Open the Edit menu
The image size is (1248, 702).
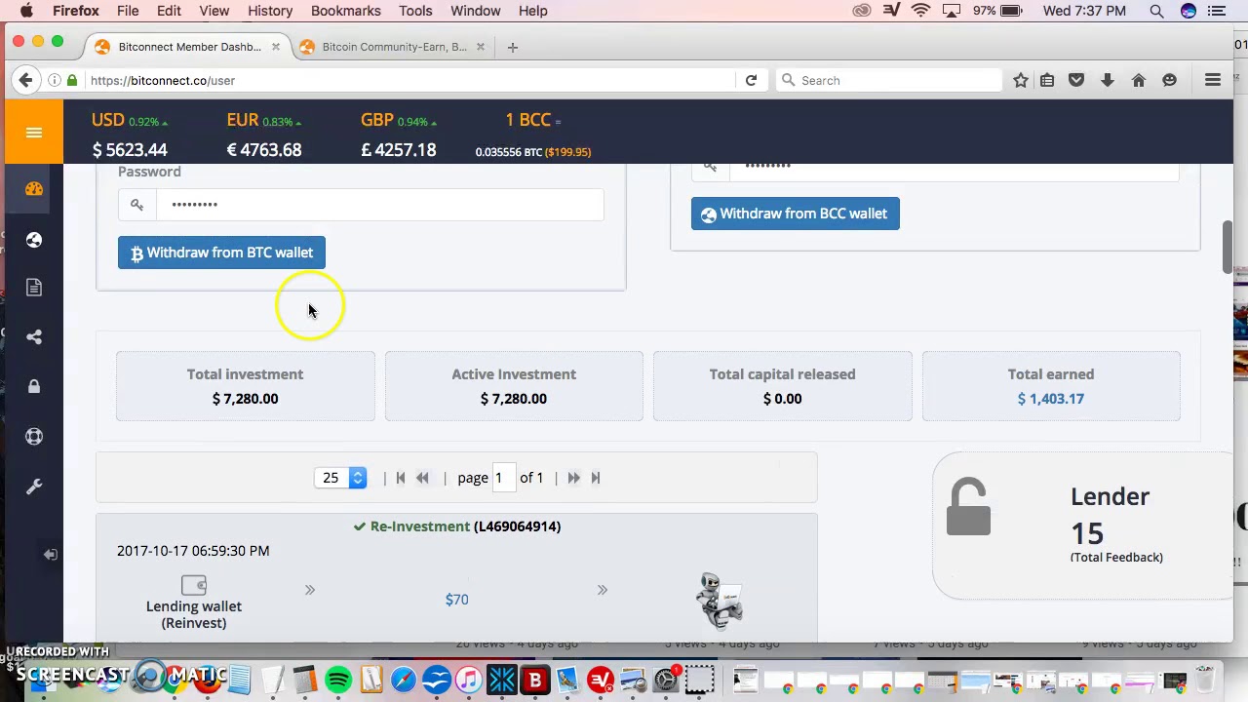[x=169, y=11]
